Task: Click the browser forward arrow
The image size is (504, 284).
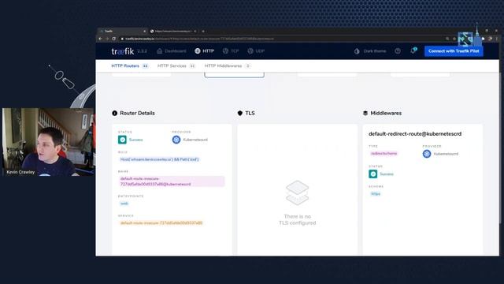Action: click(x=107, y=39)
